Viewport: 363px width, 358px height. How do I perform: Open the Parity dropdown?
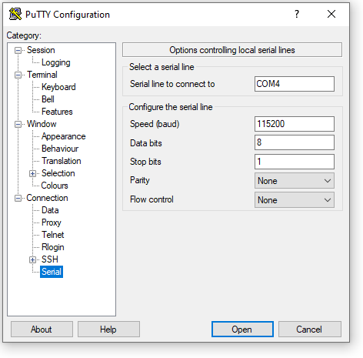pyautogui.click(x=295, y=181)
